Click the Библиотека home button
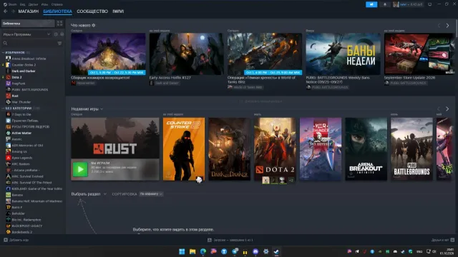The width and height of the screenshot is (458, 257). [x=28, y=24]
